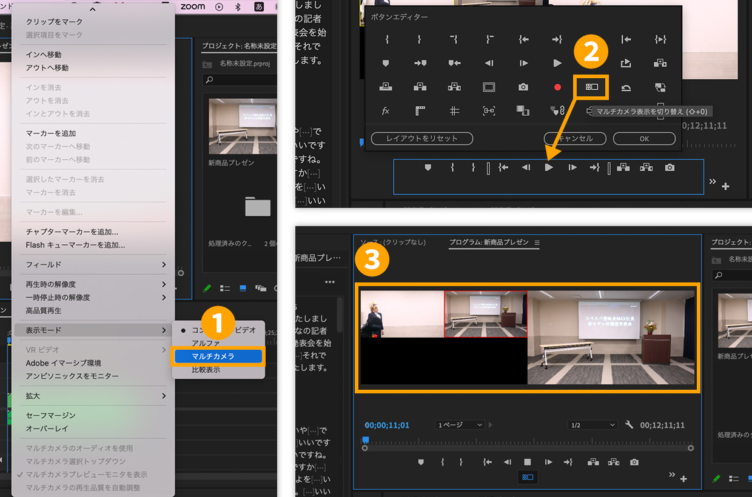Click Play triangle in Button Editor grid
The width and height of the screenshot is (752, 497).
[x=557, y=63]
